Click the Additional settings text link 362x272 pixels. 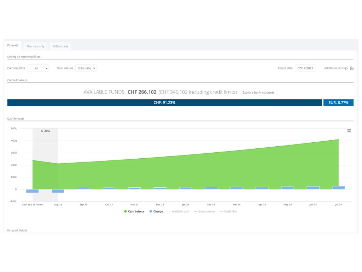coord(336,68)
